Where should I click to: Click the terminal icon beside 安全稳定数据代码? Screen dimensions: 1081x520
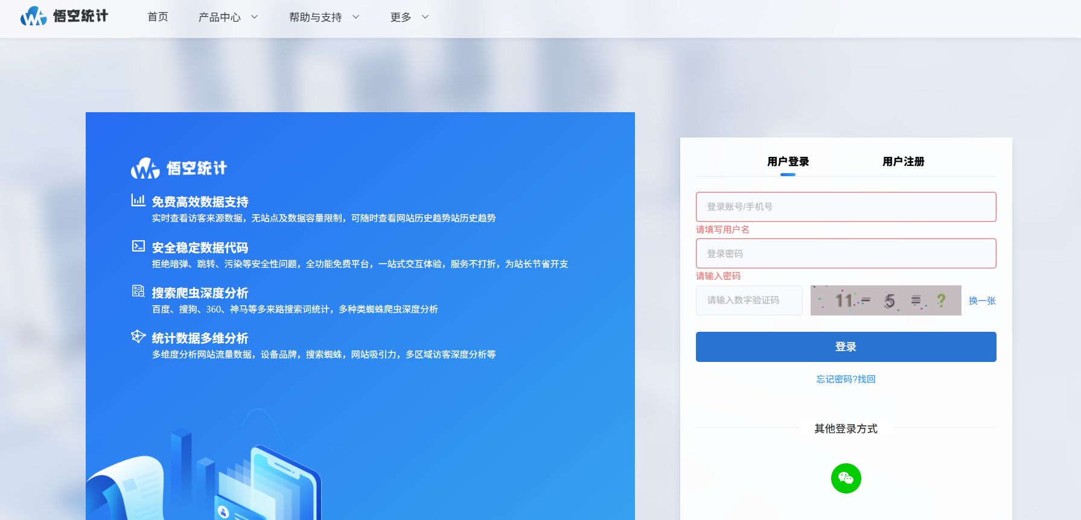coord(138,246)
